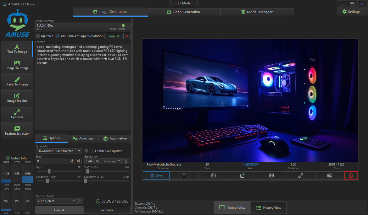The width and height of the screenshot is (368, 215).
Task: Click the Cancel button
Action: 59,210
